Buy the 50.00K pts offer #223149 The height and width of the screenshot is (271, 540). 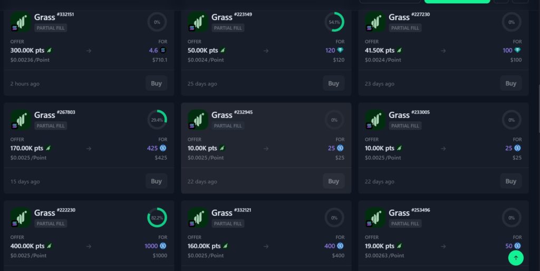[333, 83]
